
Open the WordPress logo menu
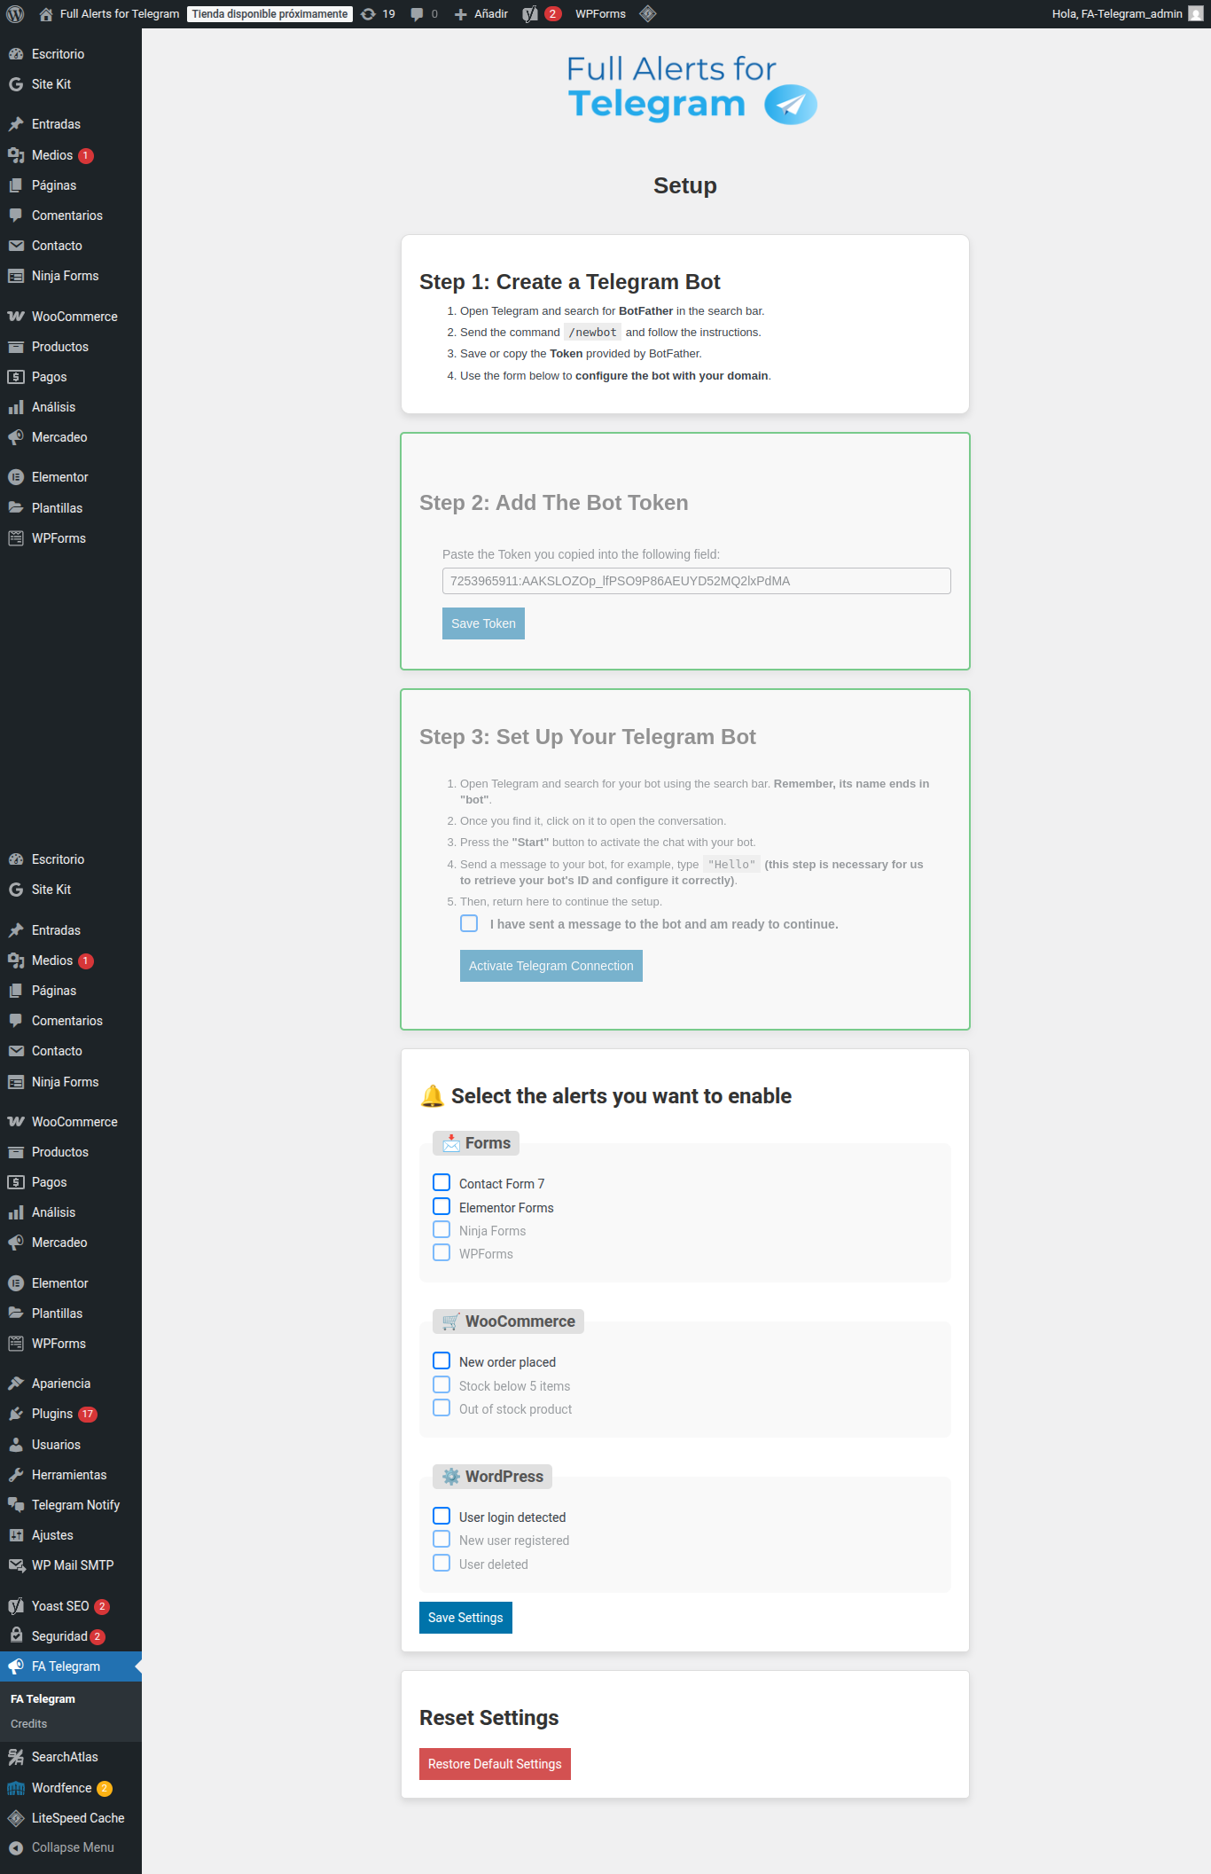click(x=15, y=14)
